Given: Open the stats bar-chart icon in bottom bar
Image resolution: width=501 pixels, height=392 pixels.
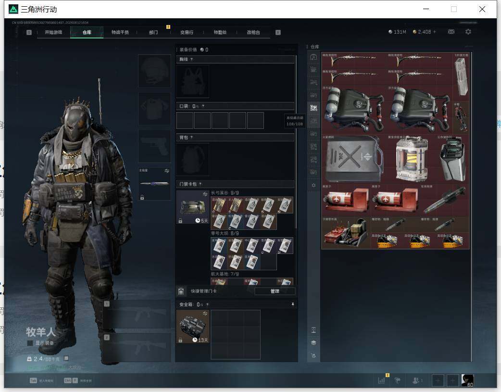Looking at the screenshot, I should pos(381,380).
